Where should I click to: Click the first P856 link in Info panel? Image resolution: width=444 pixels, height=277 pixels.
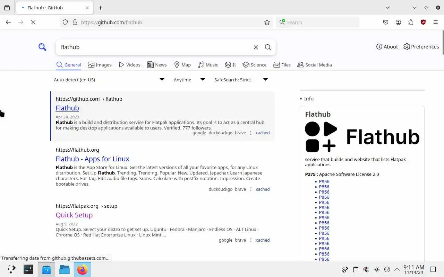[324, 181]
